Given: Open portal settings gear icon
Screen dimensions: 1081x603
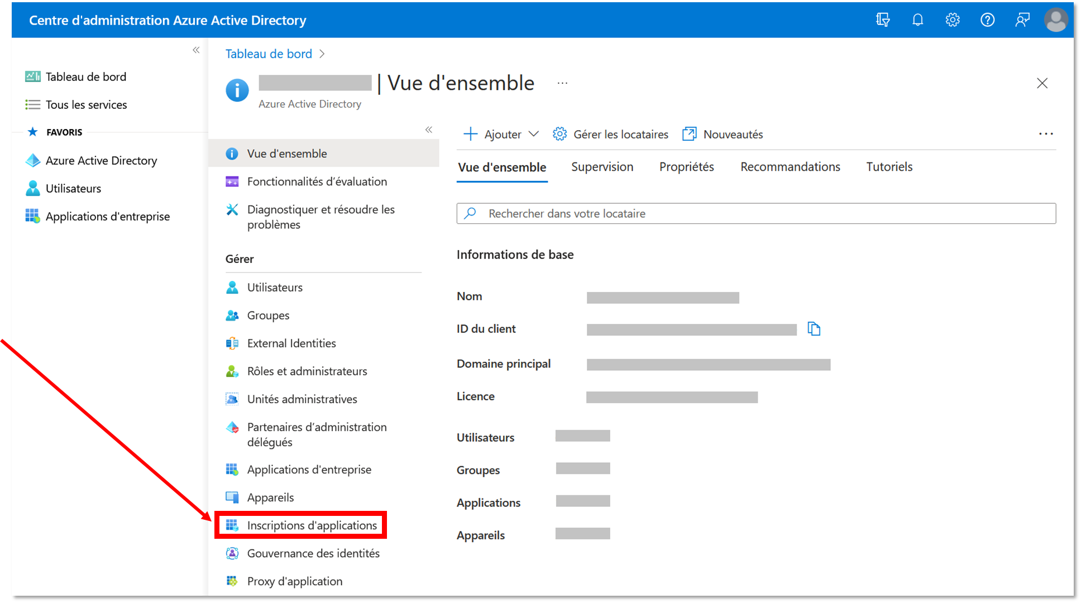Looking at the screenshot, I should 953,20.
